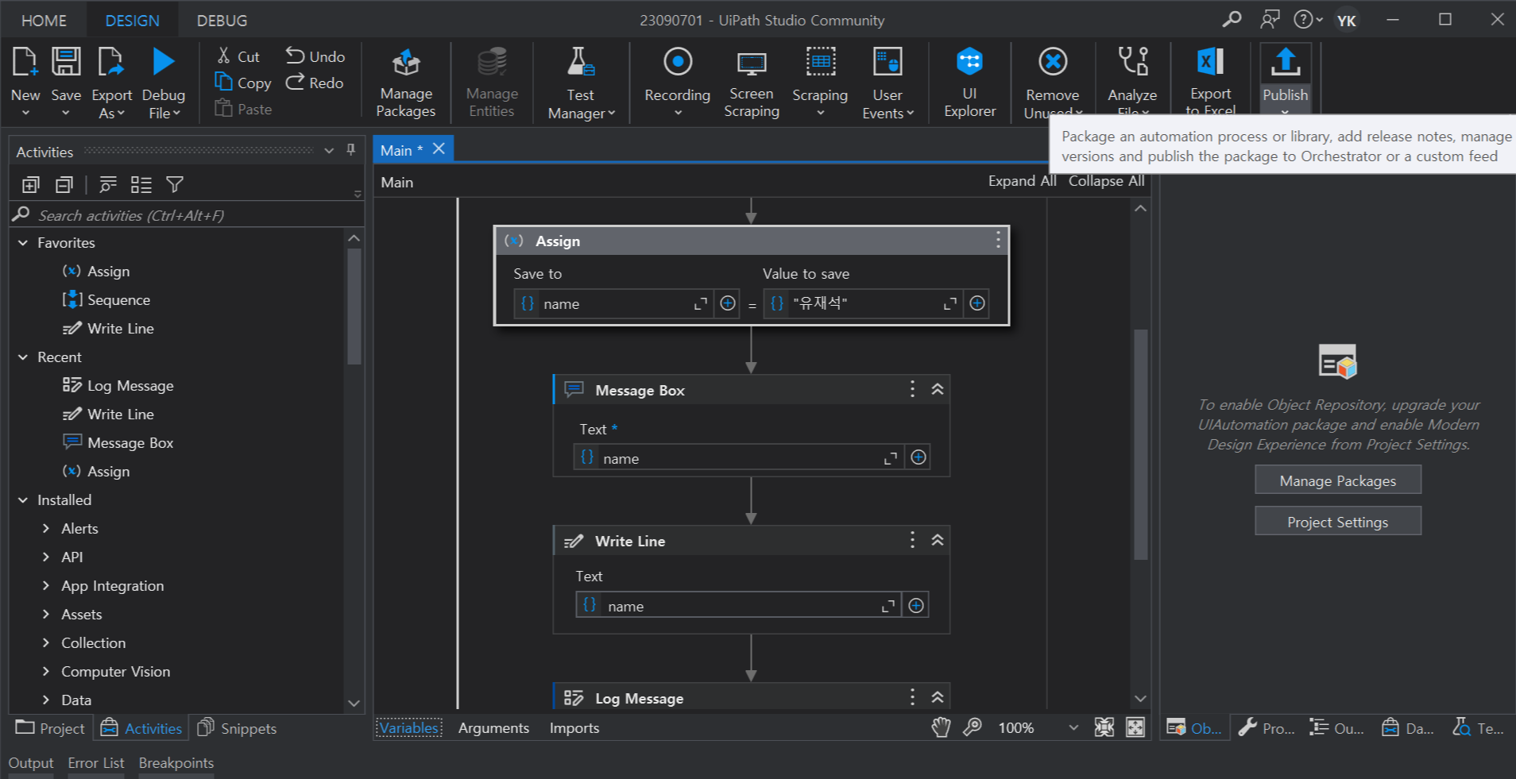
Task: Collapse the Message Box activity
Action: (938, 389)
